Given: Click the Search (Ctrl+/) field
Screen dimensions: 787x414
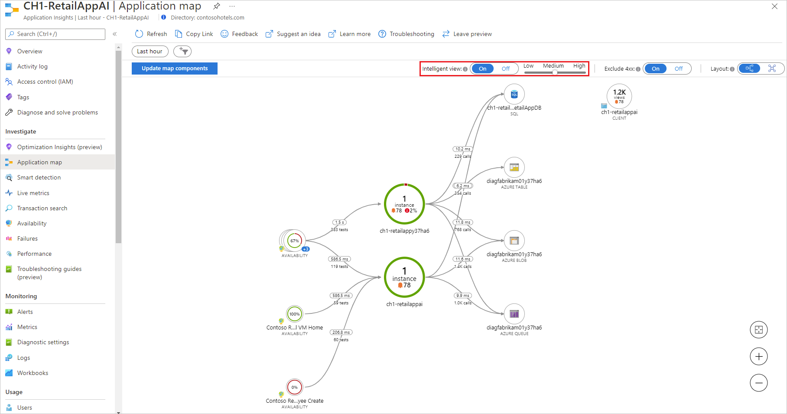Looking at the screenshot, I should (55, 34).
